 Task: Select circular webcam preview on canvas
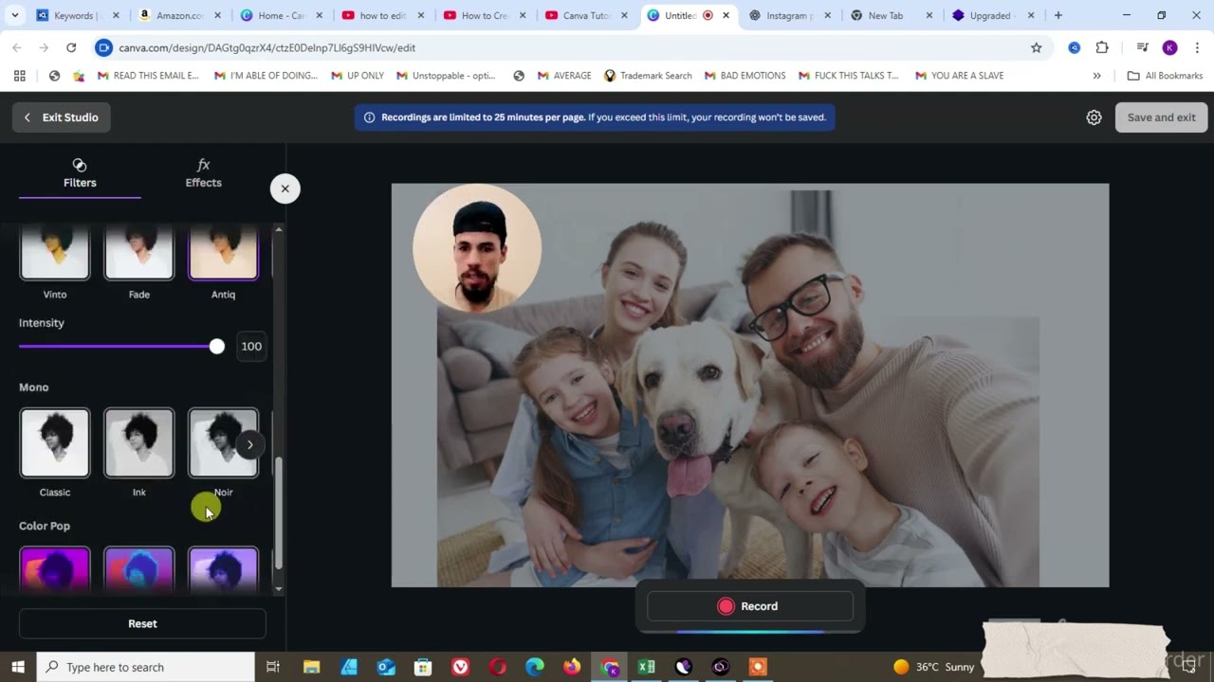pyautogui.click(x=477, y=248)
